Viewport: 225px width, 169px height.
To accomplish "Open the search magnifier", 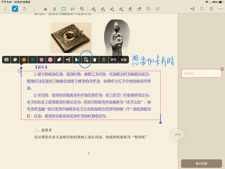I will coord(202,9).
